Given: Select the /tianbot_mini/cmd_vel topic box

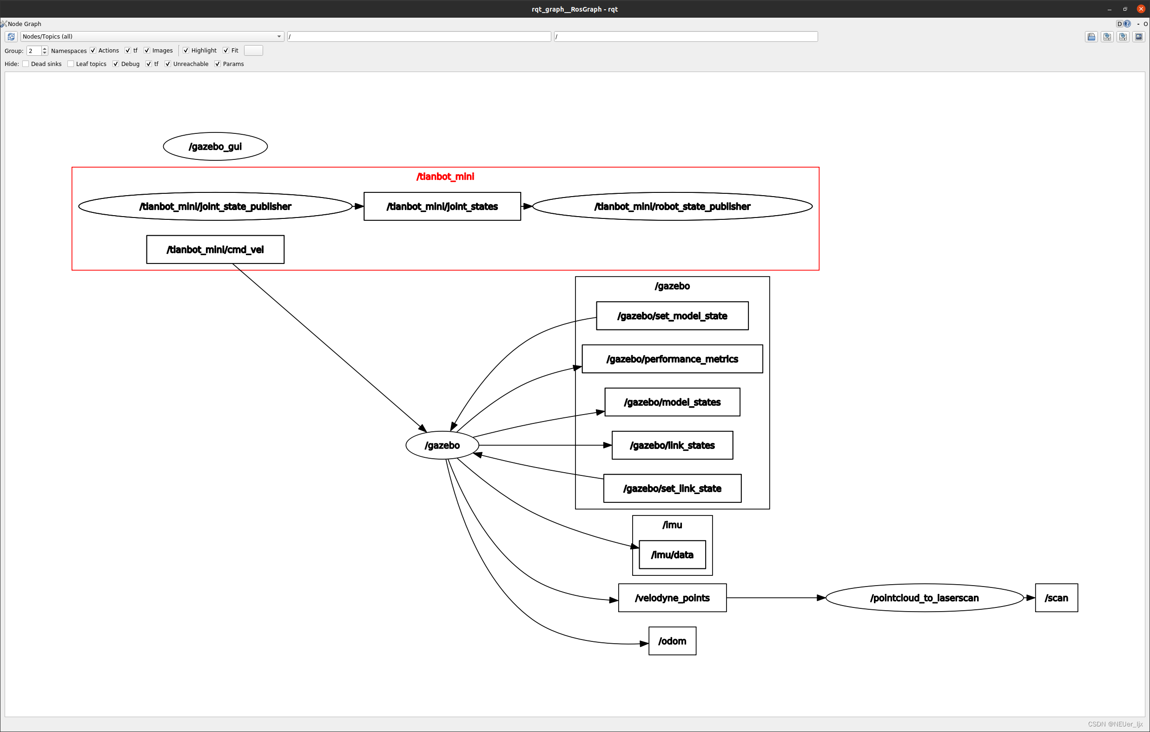Looking at the screenshot, I should [215, 249].
